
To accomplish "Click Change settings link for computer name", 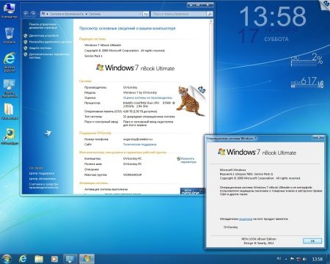I will pyautogui.click(x=188, y=160).
